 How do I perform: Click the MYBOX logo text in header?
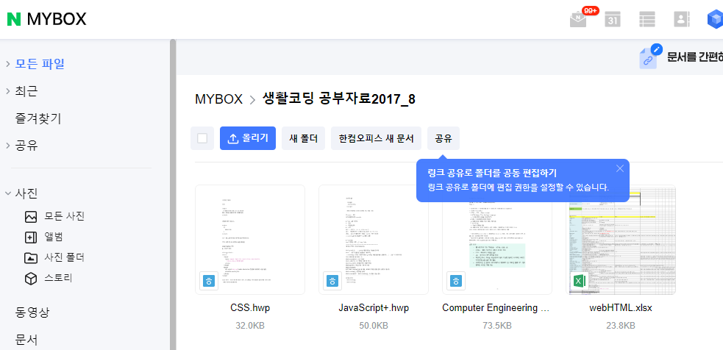(57, 19)
